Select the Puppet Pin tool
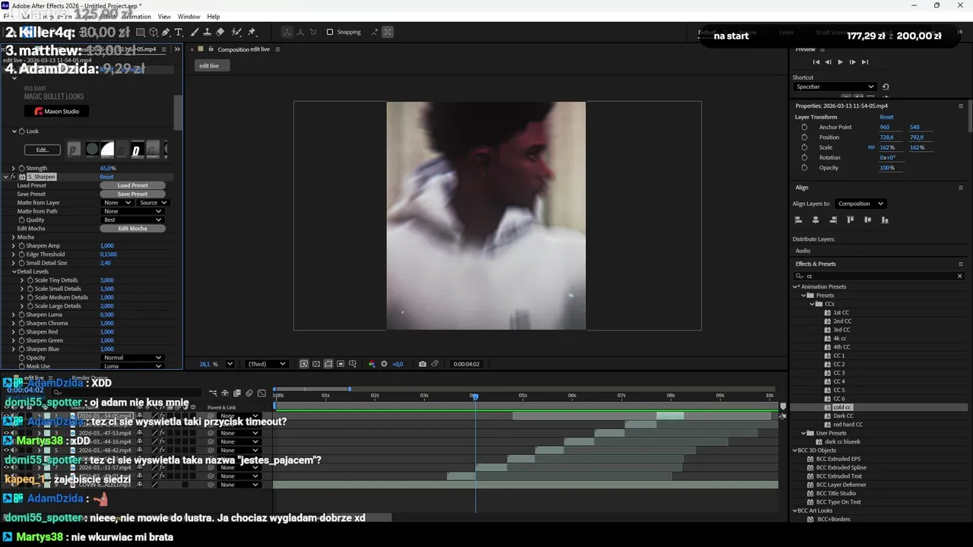Image resolution: width=973 pixels, height=547 pixels. [x=252, y=32]
